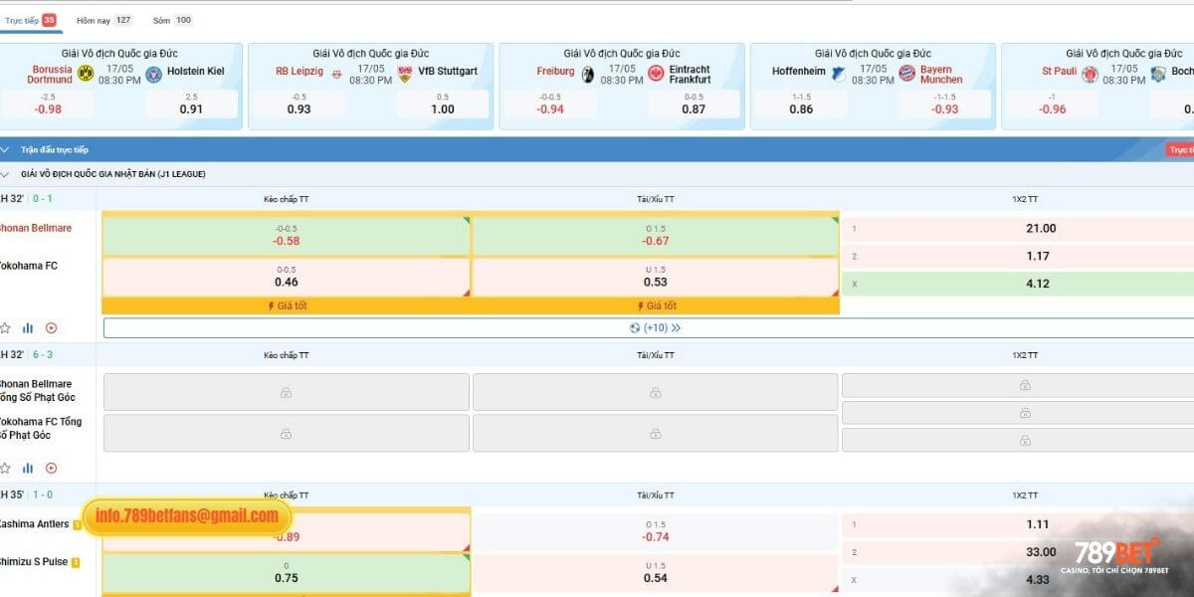This screenshot has width=1194, height=597.
Task: Click Giá tốt under the Tài/Xỉu column
Action: click(656, 305)
